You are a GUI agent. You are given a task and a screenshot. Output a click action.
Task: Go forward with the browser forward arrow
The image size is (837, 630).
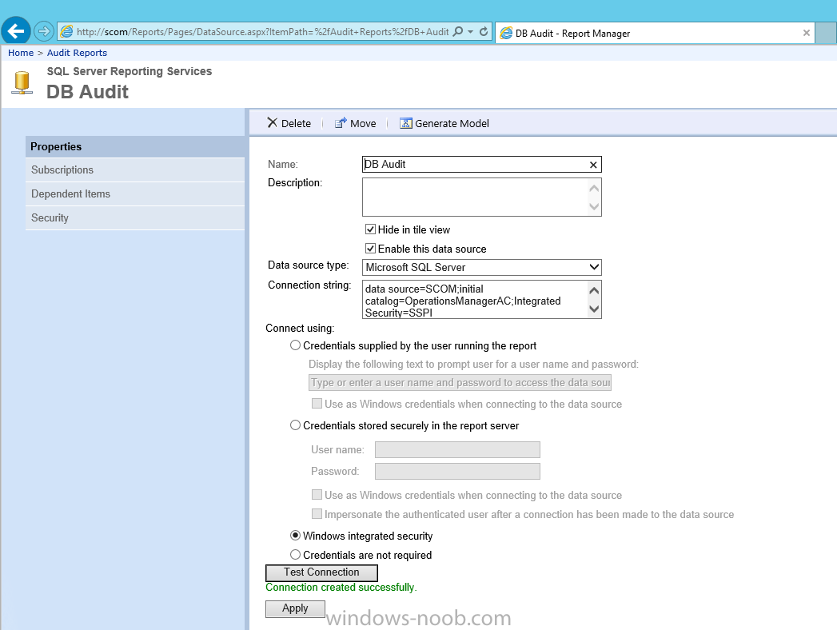pyautogui.click(x=44, y=31)
